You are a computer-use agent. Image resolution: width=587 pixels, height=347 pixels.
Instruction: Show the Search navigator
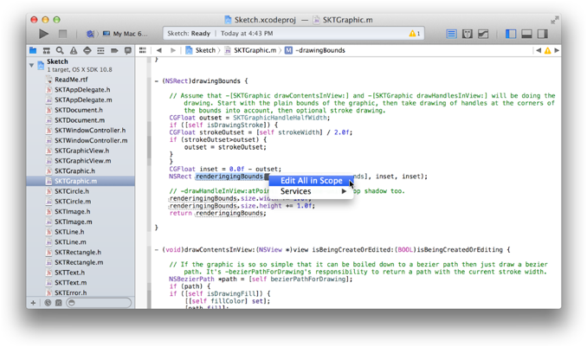pos(60,50)
